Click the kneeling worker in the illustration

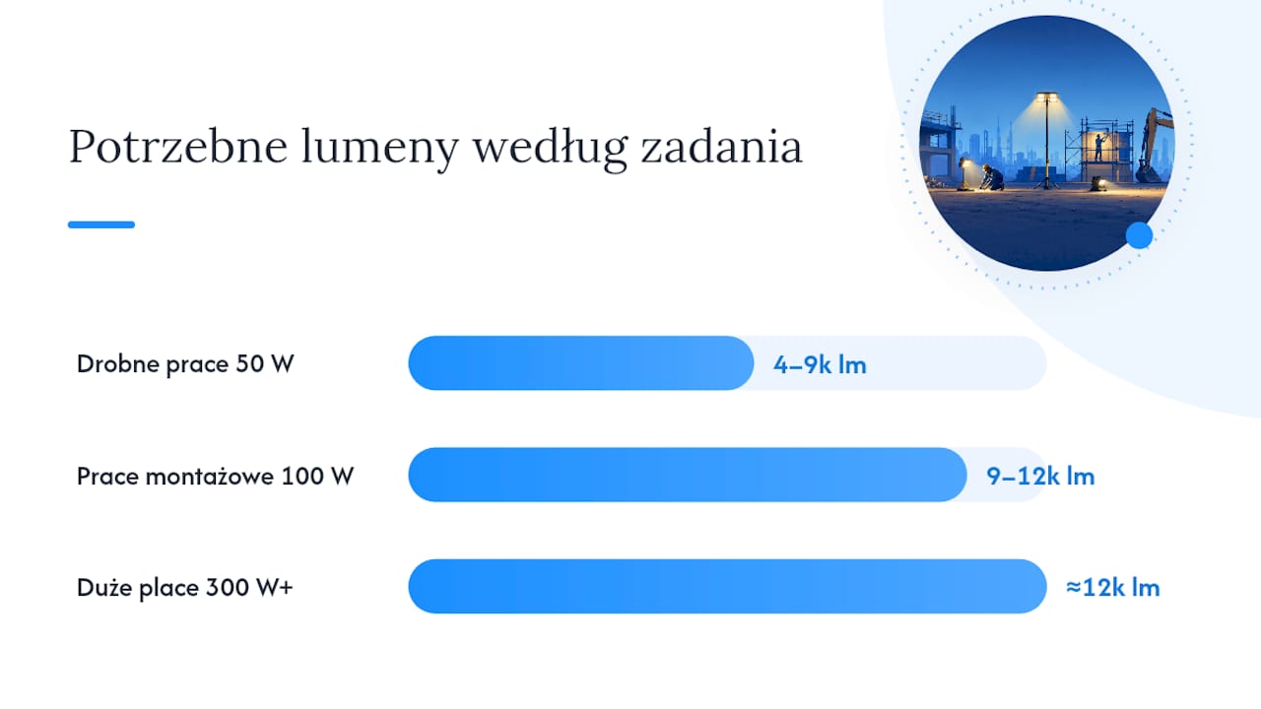click(994, 178)
